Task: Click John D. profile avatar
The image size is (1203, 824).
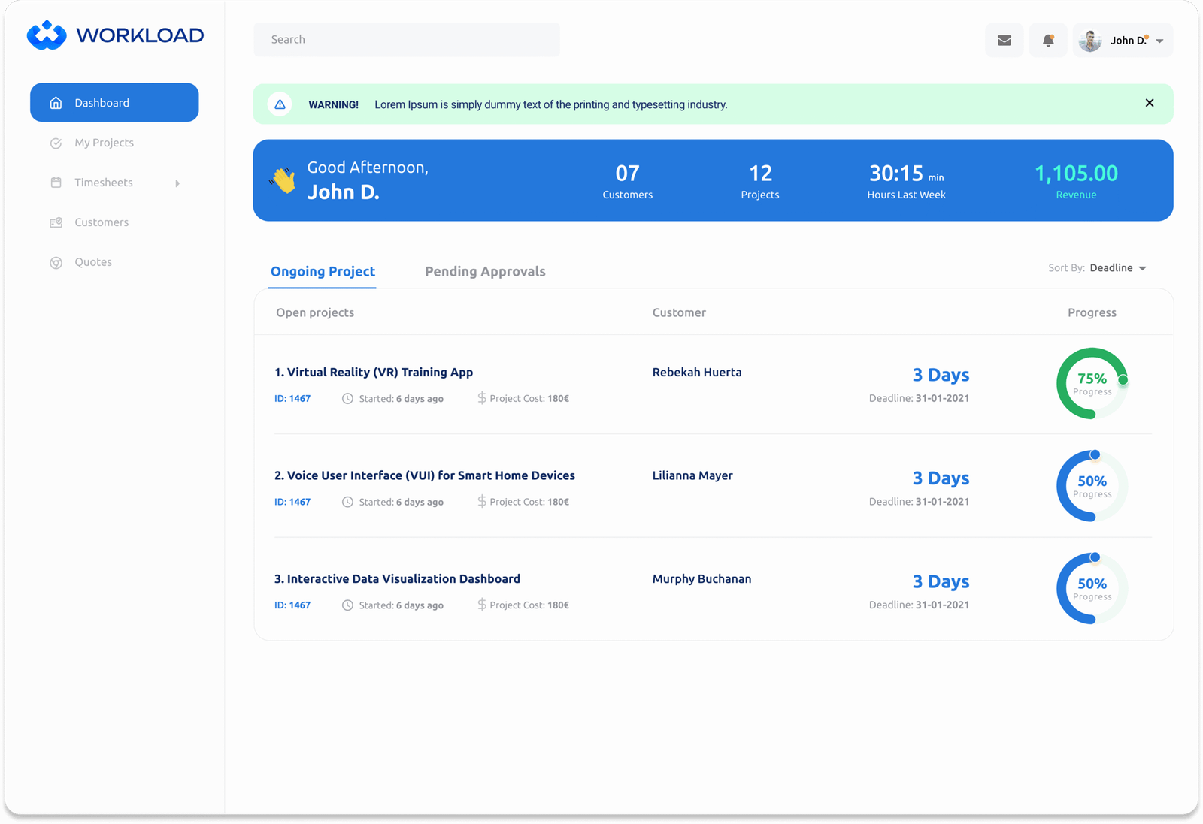Action: (x=1090, y=41)
